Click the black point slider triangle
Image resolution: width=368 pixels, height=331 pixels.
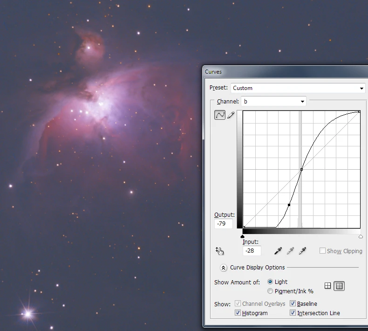coord(243,236)
